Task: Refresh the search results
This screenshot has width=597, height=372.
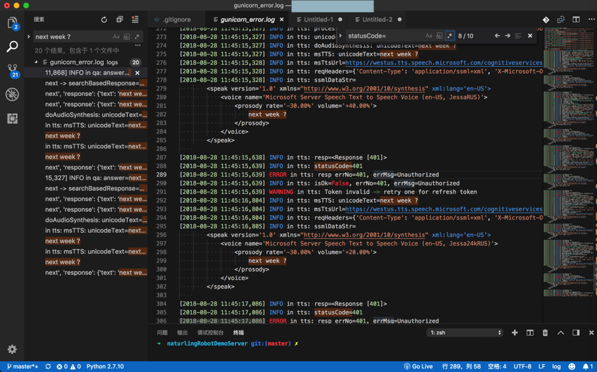Action: [104, 20]
